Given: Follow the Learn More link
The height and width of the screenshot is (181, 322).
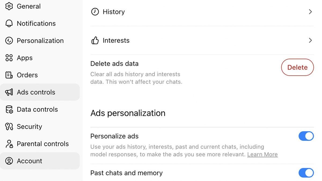Looking at the screenshot, I should (x=262, y=154).
